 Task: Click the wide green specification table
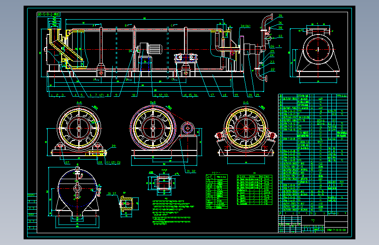click(x=254, y=190)
